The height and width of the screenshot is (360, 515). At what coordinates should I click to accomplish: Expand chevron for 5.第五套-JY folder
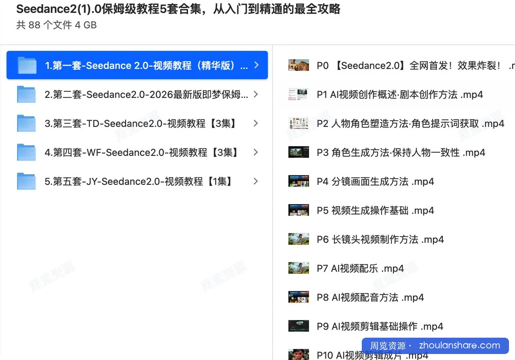[x=256, y=181]
